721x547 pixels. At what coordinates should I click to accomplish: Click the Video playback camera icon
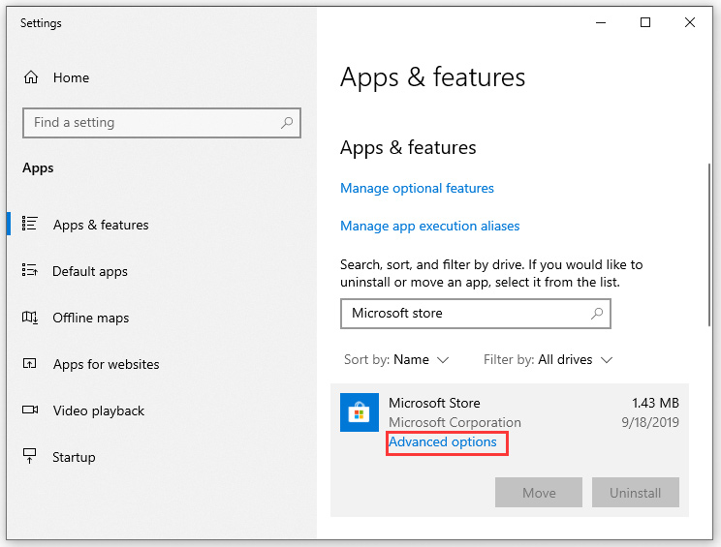(x=30, y=410)
